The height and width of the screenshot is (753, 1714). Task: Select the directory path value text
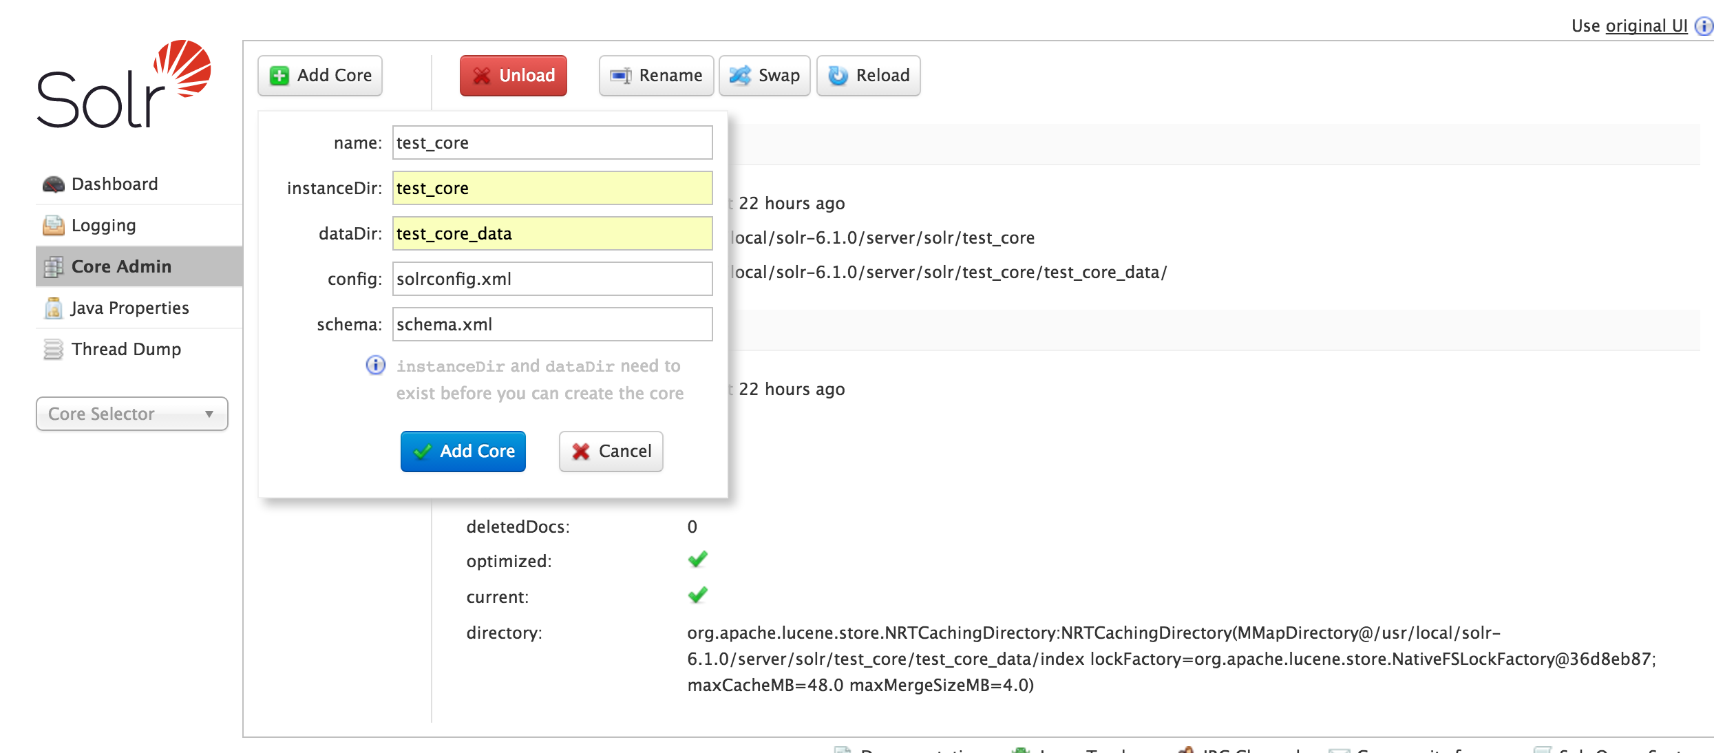[x=1172, y=659]
